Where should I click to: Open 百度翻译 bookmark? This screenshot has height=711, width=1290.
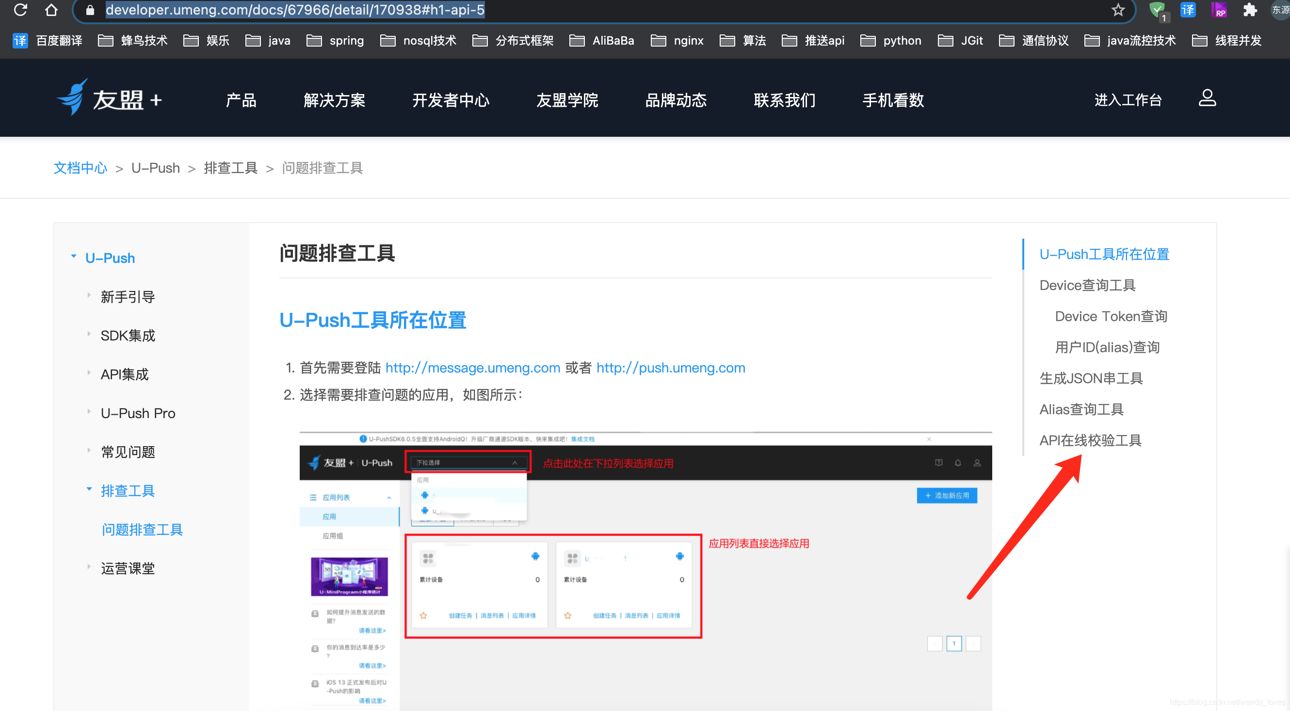point(48,41)
